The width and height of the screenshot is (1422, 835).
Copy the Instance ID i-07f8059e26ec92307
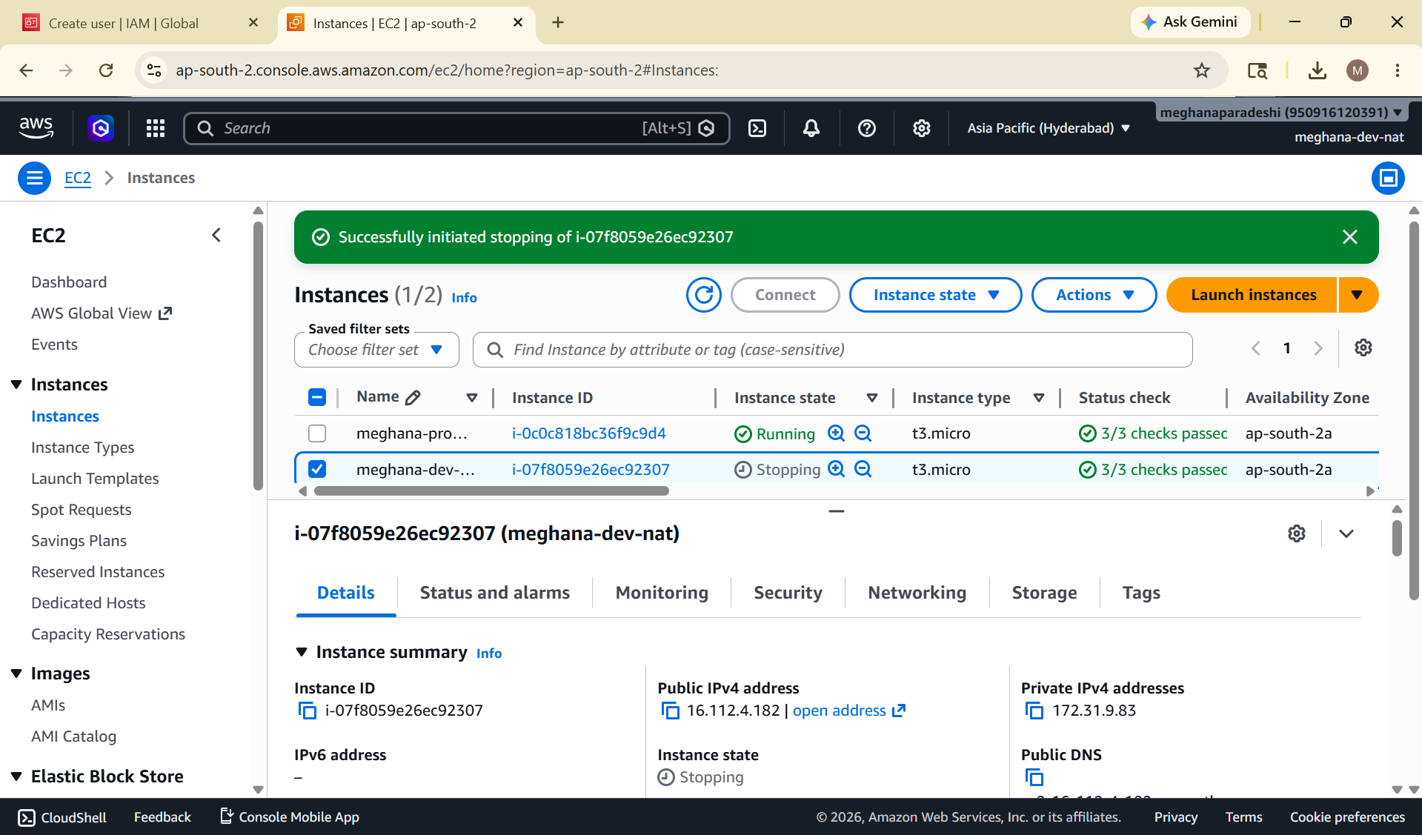coord(307,711)
